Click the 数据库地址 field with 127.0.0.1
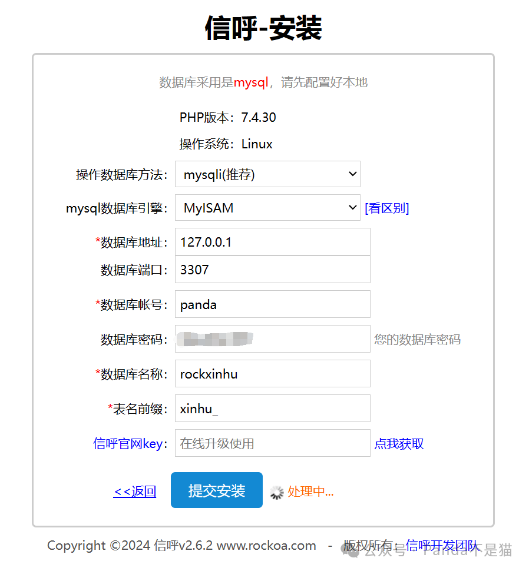This screenshot has width=529, height=571. [273, 242]
